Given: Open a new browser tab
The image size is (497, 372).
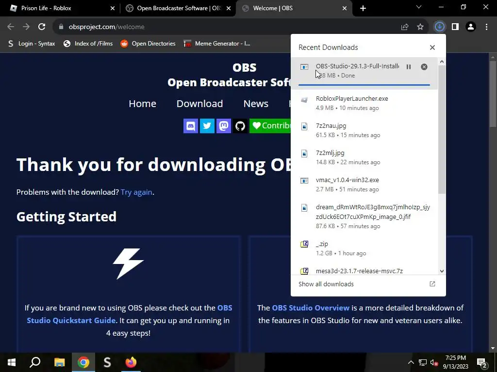Looking at the screenshot, I should [363, 8].
